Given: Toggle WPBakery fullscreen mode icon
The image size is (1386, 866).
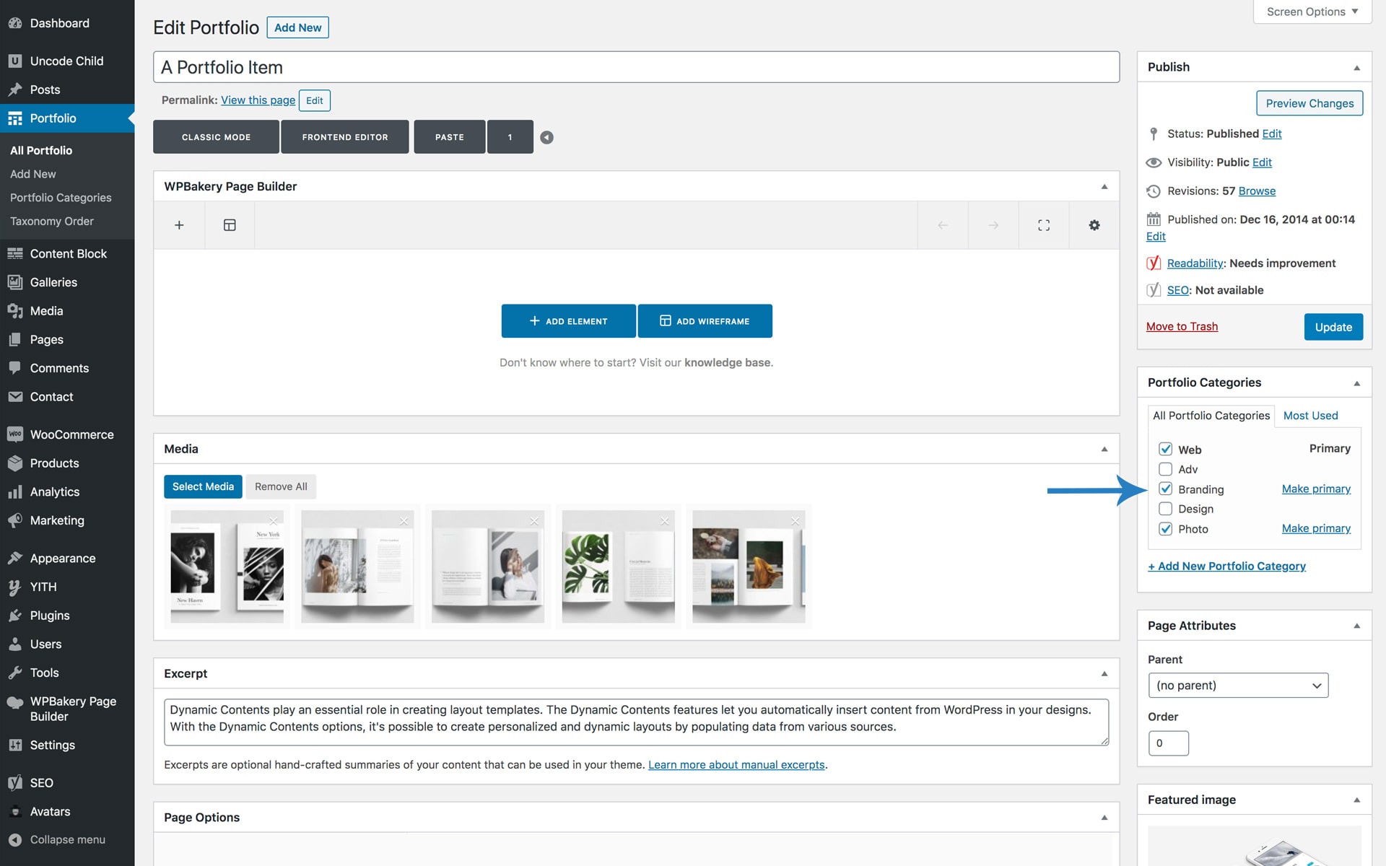Looking at the screenshot, I should point(1044,225).
